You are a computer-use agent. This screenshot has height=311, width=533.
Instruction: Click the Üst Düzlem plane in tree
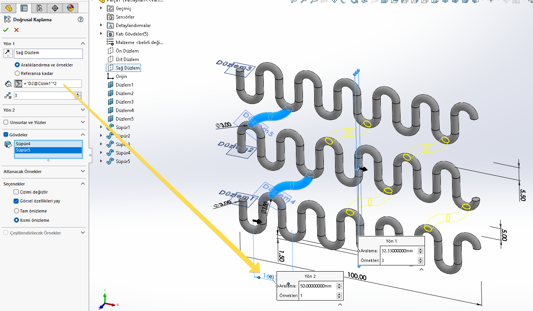click(x=127, y=59)
